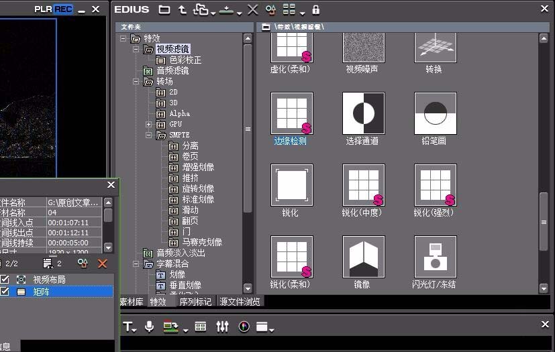Select the 镜像 effect icon
This screenshot has width=555, height=352.
[x=364, y=257]
